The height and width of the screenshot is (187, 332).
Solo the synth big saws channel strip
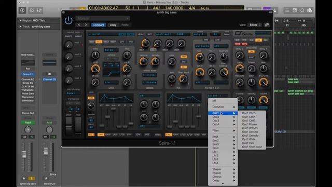pyautogui.click(x=32, y=178)
